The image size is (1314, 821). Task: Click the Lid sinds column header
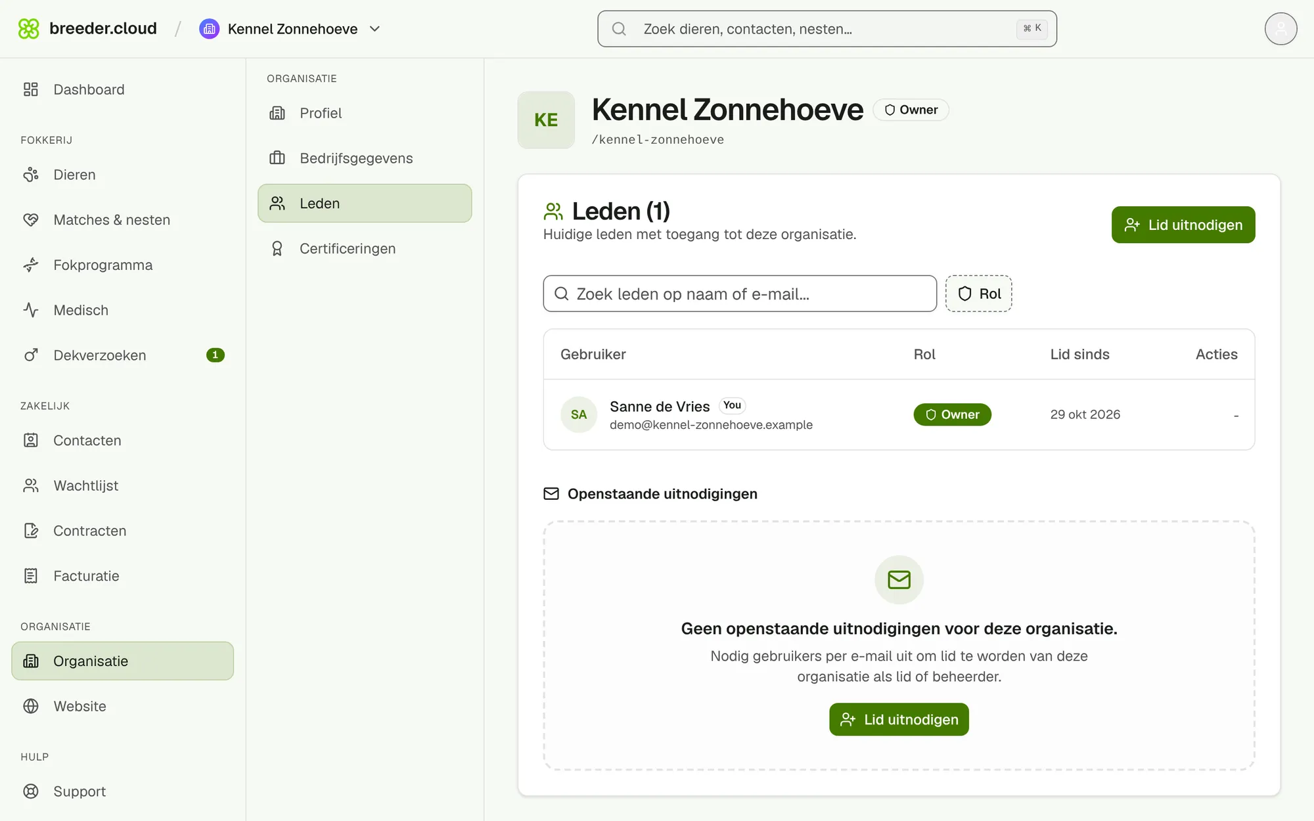click(x=1079, y=355)
